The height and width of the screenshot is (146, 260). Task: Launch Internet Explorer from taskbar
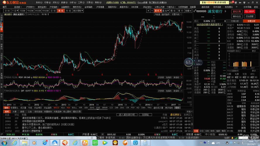[15, 142]
